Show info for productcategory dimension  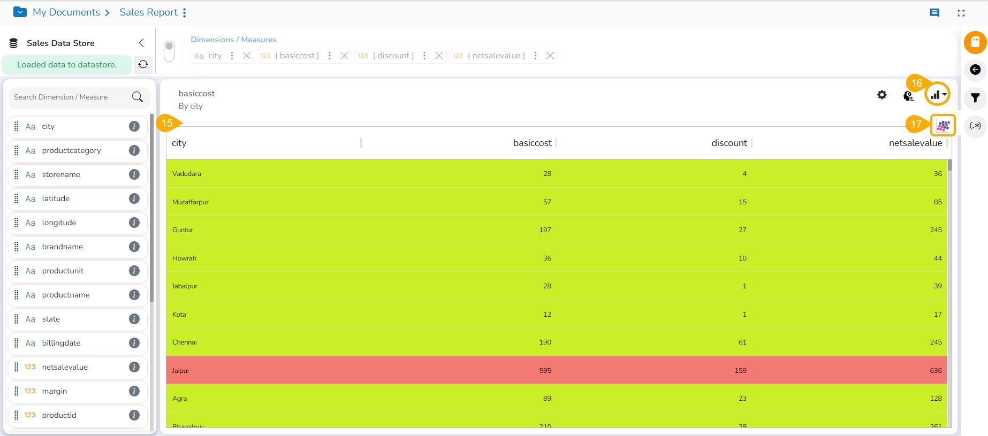point(134,150)
